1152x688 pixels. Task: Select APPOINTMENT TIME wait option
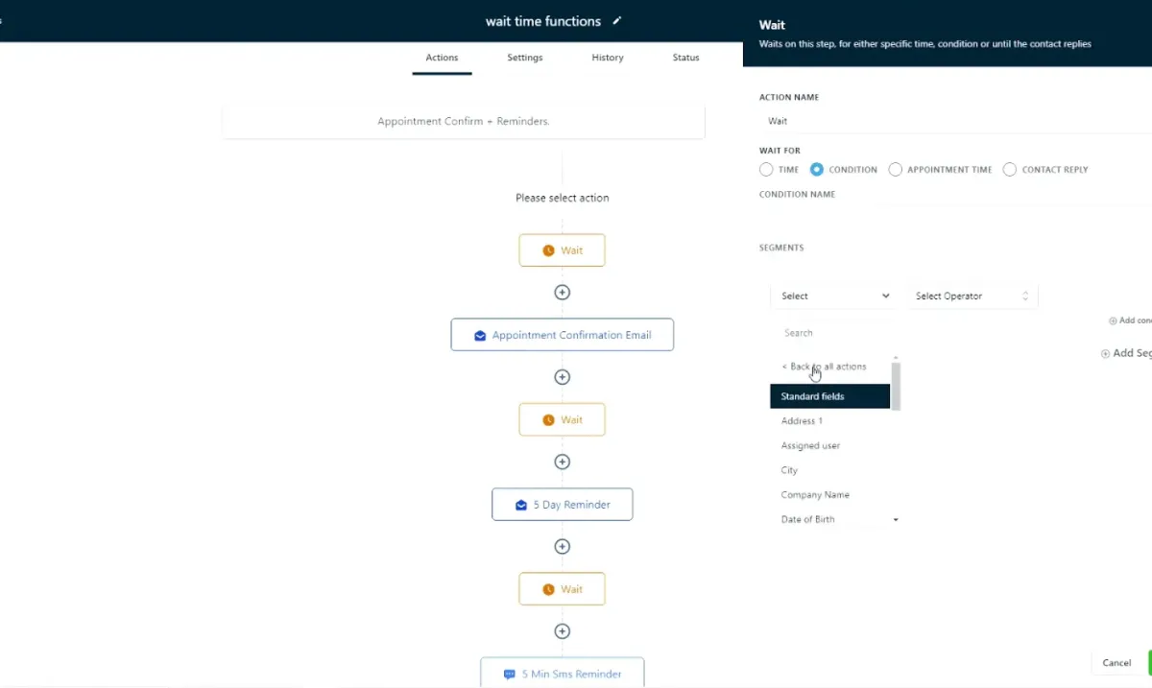(x=896, y=170)
